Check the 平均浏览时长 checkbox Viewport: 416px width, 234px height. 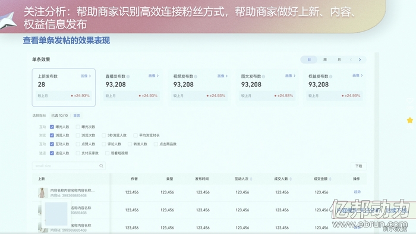[x=135, y=136]
